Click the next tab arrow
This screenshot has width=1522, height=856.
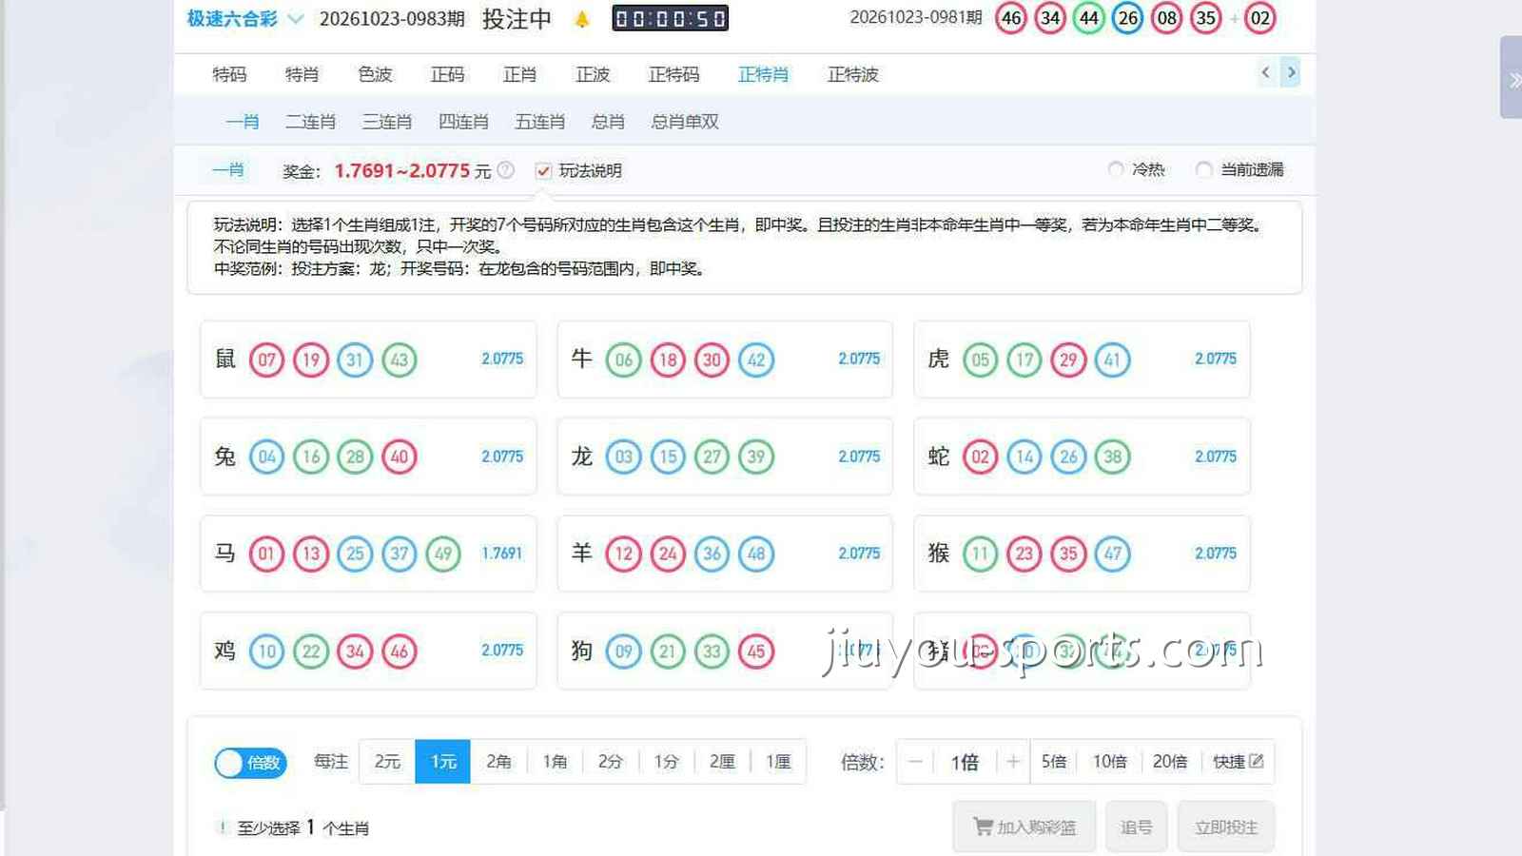pyautogui.click(x=1291, y=72)
